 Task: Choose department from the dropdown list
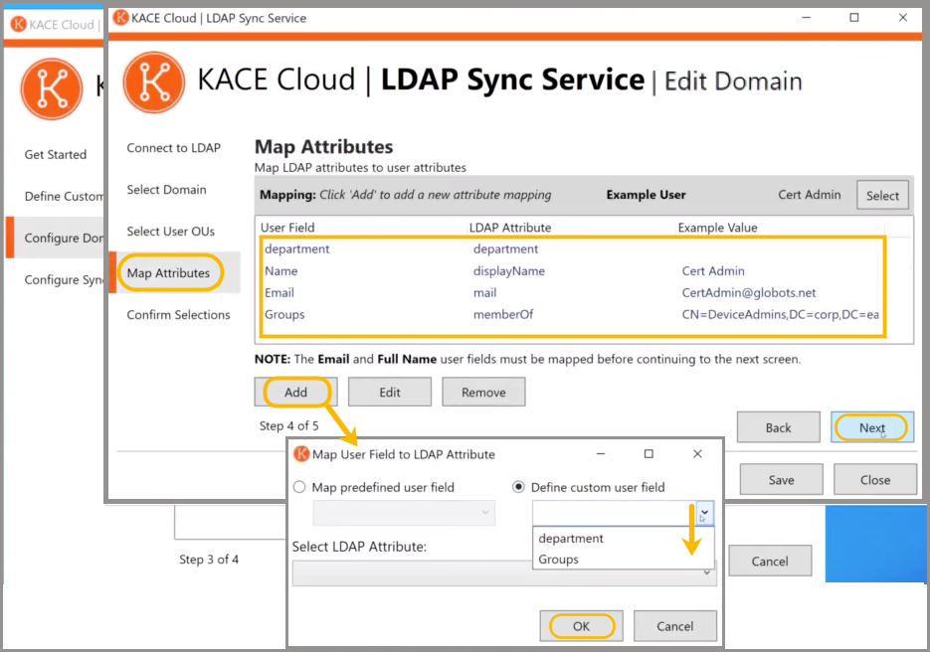coord(571,539)
